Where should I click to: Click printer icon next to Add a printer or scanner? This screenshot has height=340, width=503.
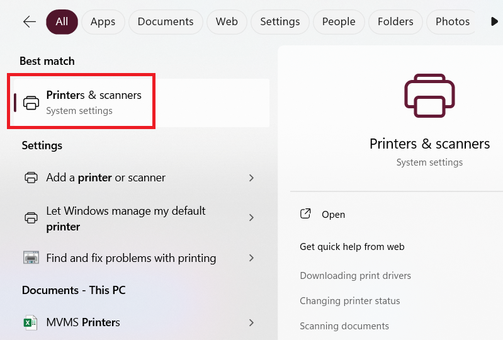click(x=31, y=178)
